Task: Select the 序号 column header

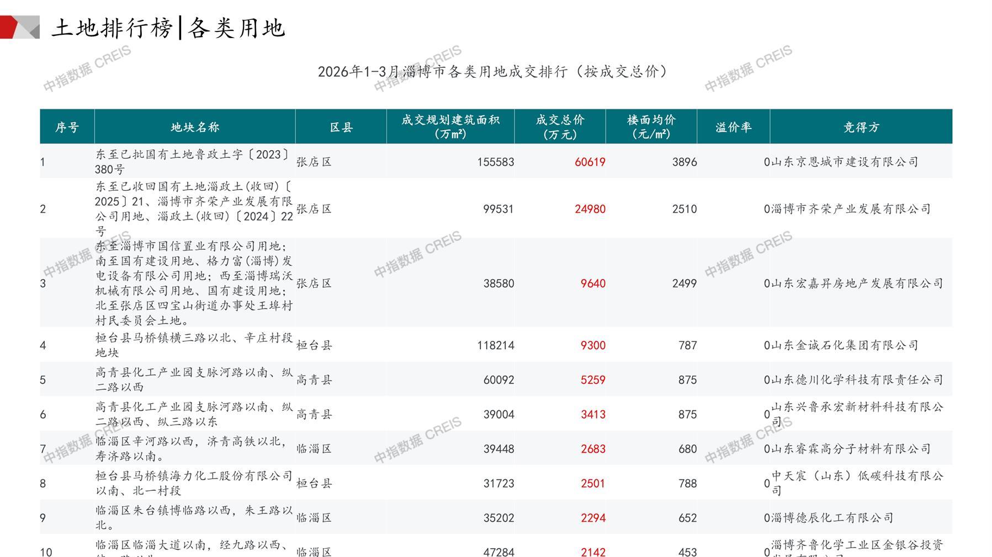Action: click(x=67, y=127)
